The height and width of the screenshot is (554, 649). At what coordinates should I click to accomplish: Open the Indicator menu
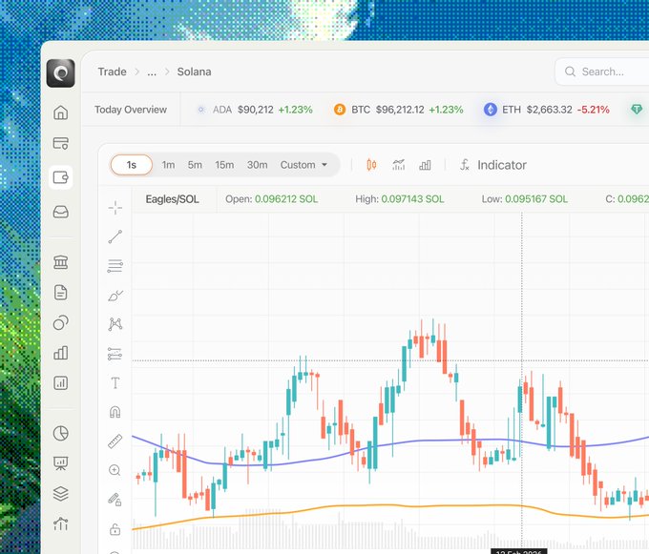(x=493, y=165)
